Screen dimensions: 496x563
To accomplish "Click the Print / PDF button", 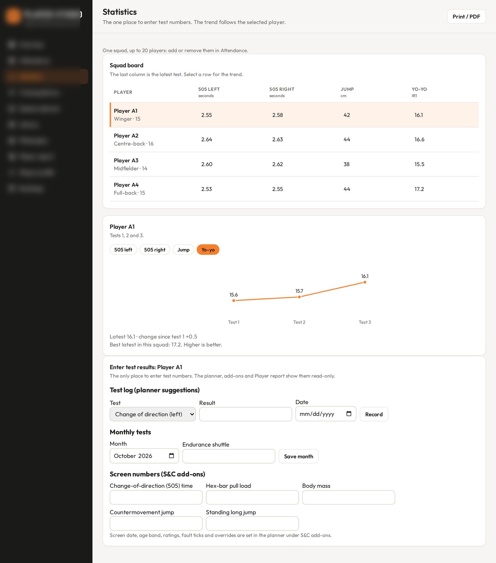I will click(x=466, y=17).
